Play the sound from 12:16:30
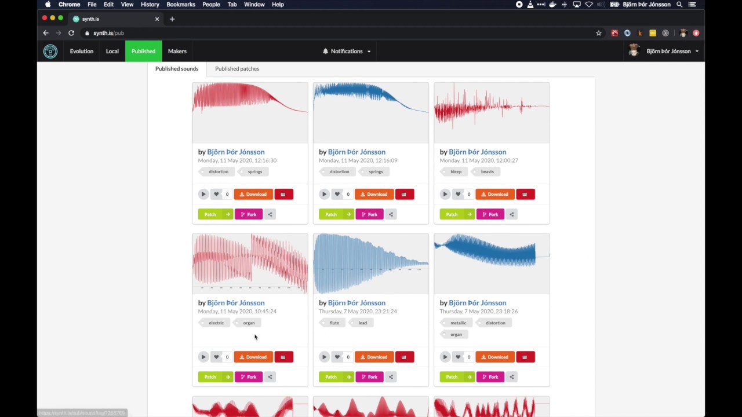742x417 pixels. (203, 194)
